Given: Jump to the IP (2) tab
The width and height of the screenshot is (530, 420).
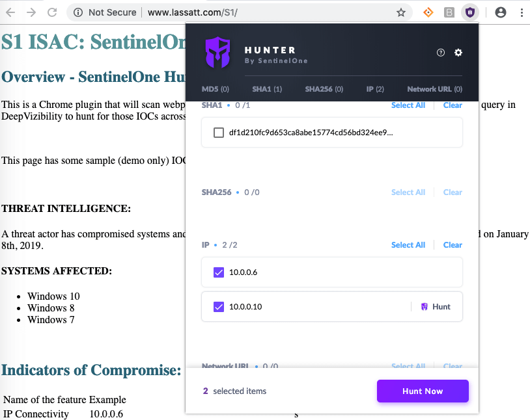Looking at the screenshot, I should coord(375,89).
